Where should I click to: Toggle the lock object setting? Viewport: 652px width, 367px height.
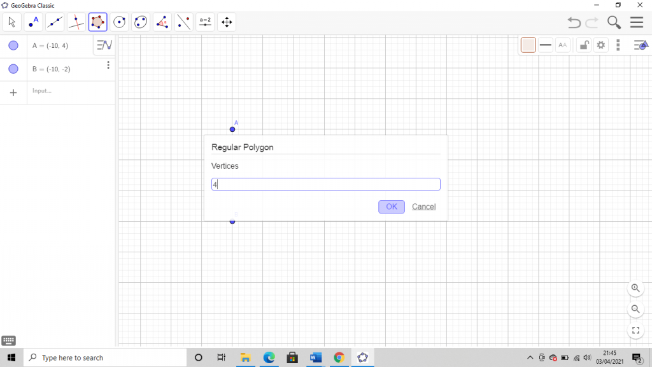pos(583,45)
